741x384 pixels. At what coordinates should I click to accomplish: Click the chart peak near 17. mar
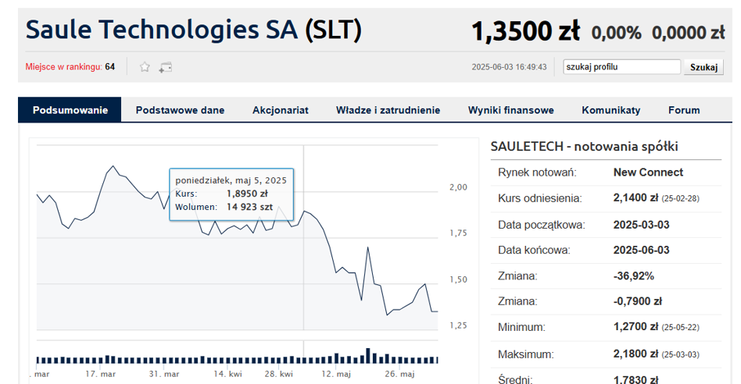click(113, 166)
